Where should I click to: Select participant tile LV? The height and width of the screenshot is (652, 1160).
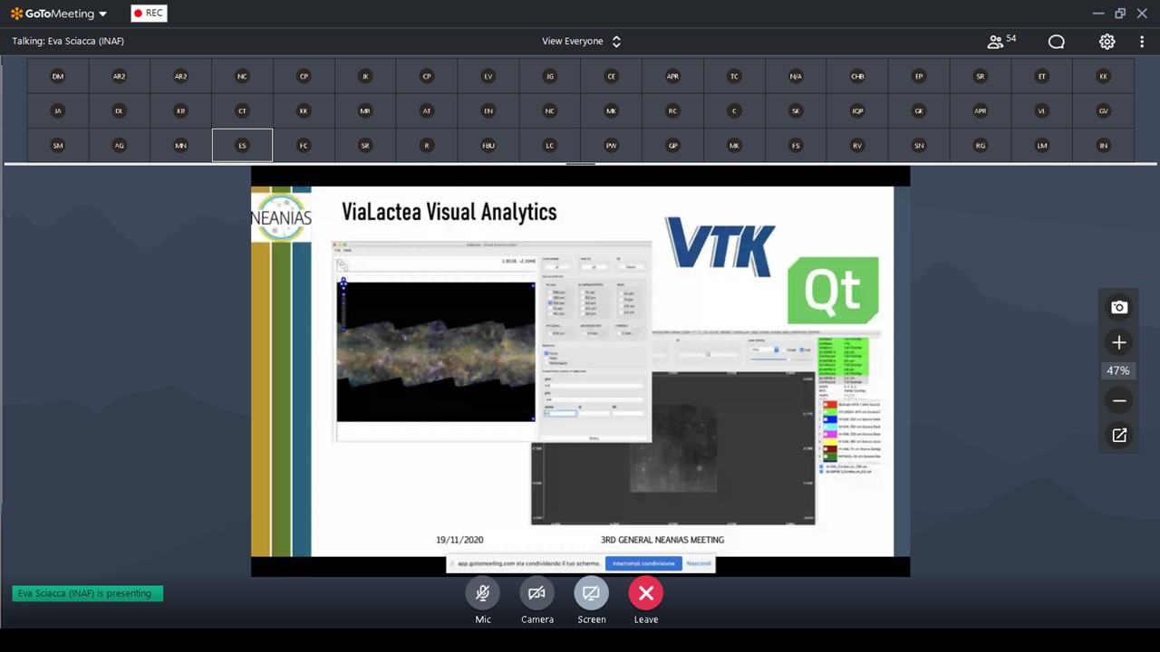coord(488,77)
